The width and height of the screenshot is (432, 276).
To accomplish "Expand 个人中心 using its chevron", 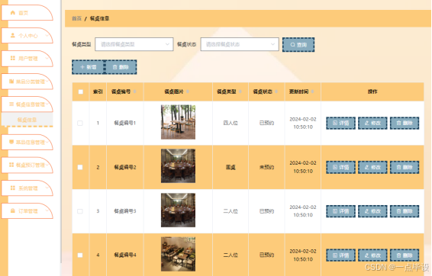I will click(47, 36).
